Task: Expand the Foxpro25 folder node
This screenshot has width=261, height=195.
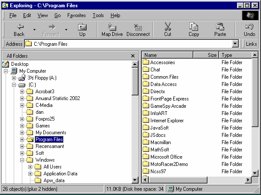Action: coord(22,119)
